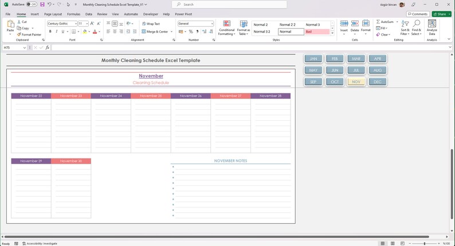The width and height of the screenshot is (455, 246).
Task: Click the Search box in title bar
Action: click(x=229, y=5)
